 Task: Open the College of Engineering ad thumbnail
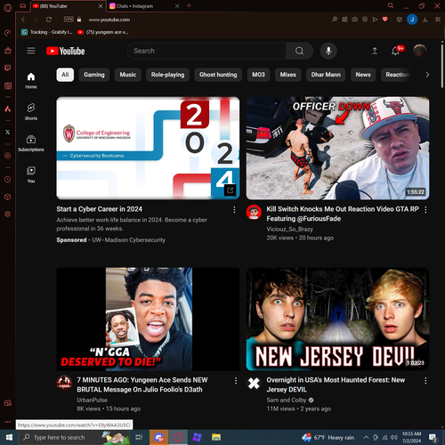pyautogui.click(x=148, y=148)
